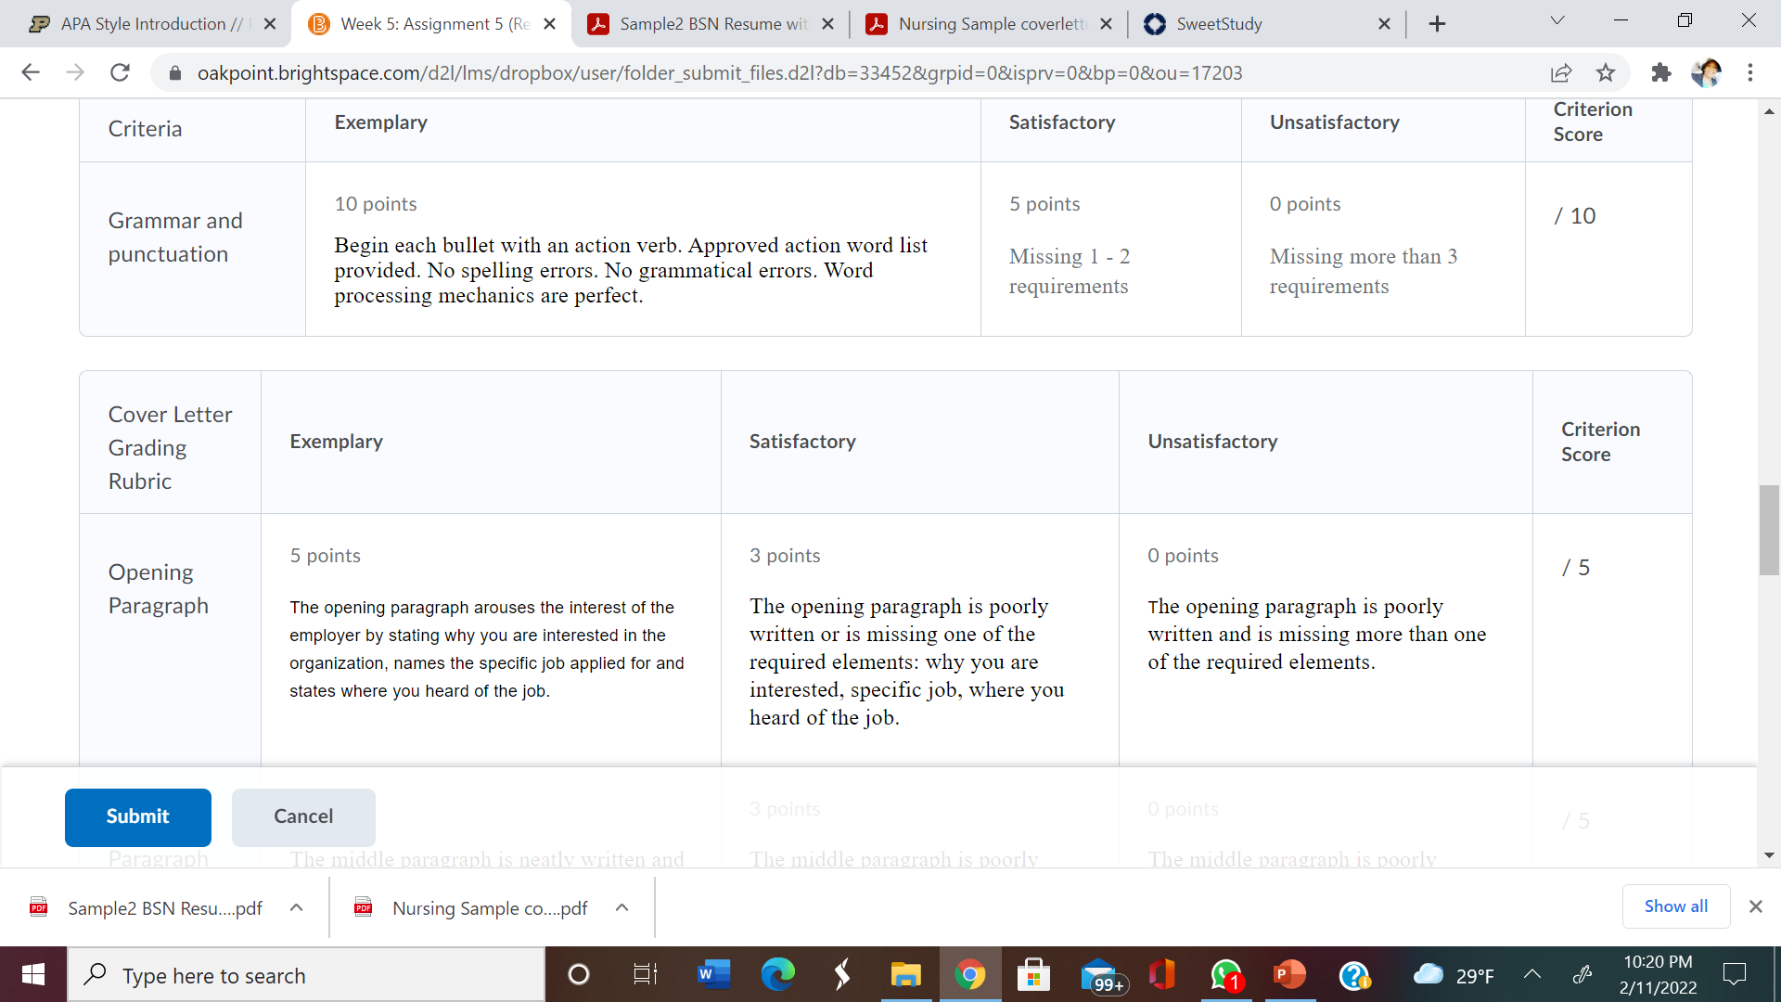Screen dimensions: 1781x1002
Task: Click the scrollbar up arrow
Action: pos(1769,111)
